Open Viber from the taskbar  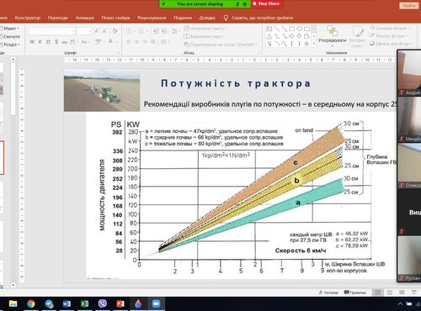(103, 303)
